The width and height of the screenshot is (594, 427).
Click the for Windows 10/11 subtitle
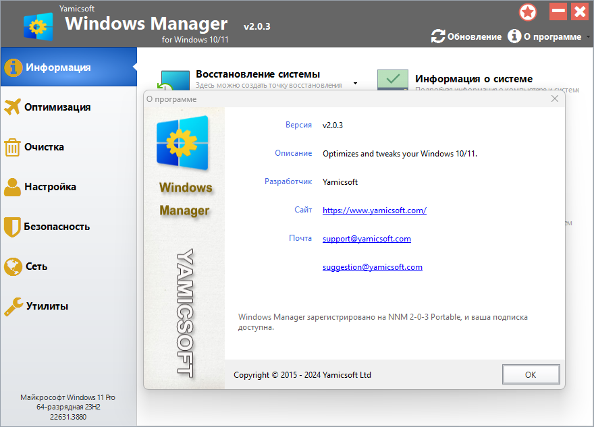195,39
